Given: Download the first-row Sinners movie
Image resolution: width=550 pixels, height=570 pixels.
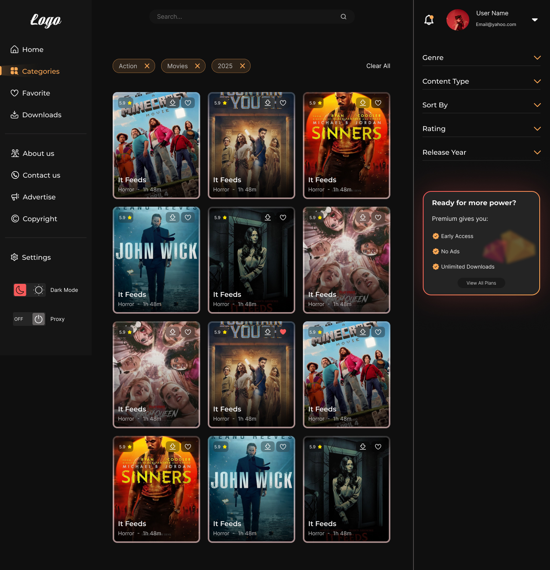Looking at the screenshot, I should coord(363,103).
